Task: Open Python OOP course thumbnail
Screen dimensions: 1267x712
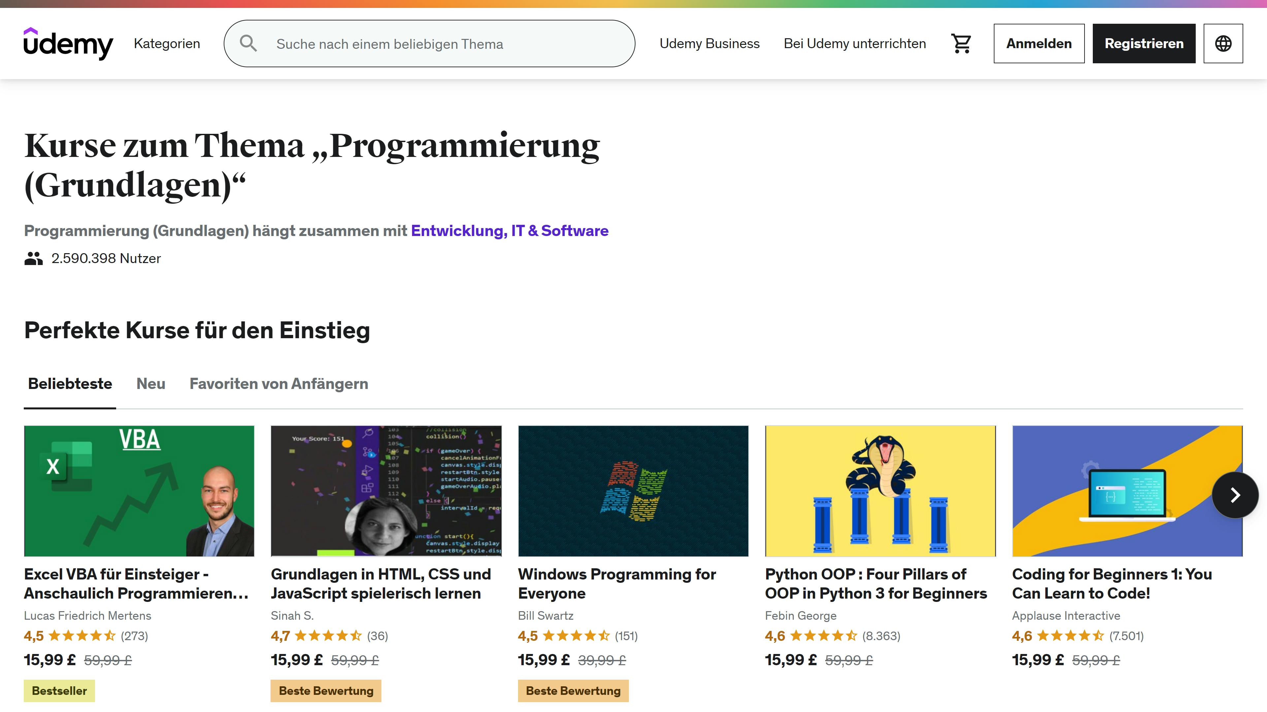Action: (x=880, y=491)
